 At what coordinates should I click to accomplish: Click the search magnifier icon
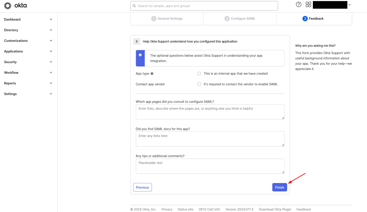(x=134, y=6)
